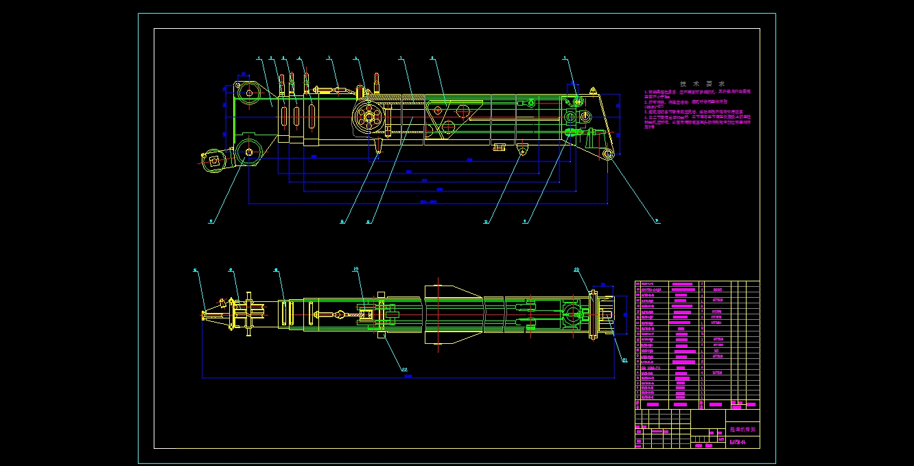This screenshot has height=466, width=914.
Task: Click the longest blue dimension line under side view
Action: click(x=428, y=203)
